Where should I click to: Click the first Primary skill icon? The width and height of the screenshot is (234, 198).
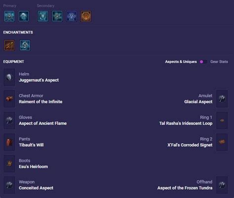pos(9,16)
